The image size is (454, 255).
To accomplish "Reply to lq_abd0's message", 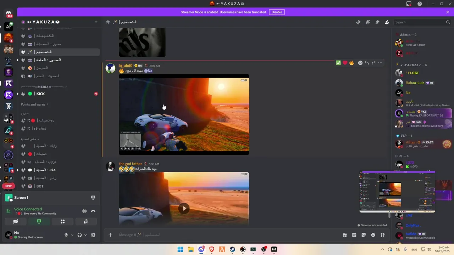I will point(367,63).
